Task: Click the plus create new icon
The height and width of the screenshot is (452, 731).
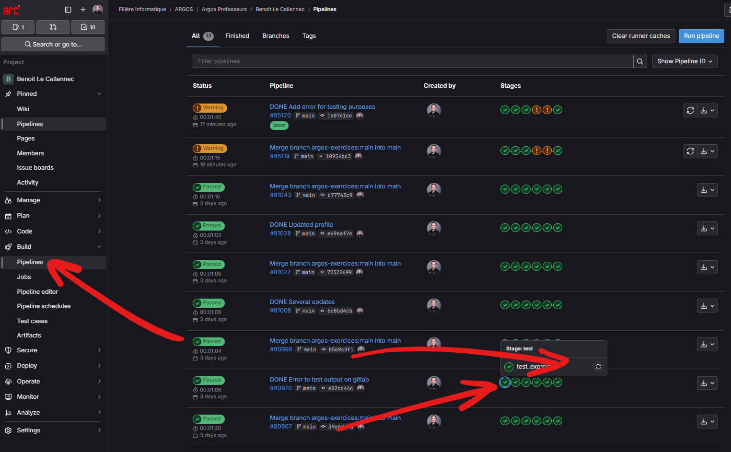Action: [83, 10]
